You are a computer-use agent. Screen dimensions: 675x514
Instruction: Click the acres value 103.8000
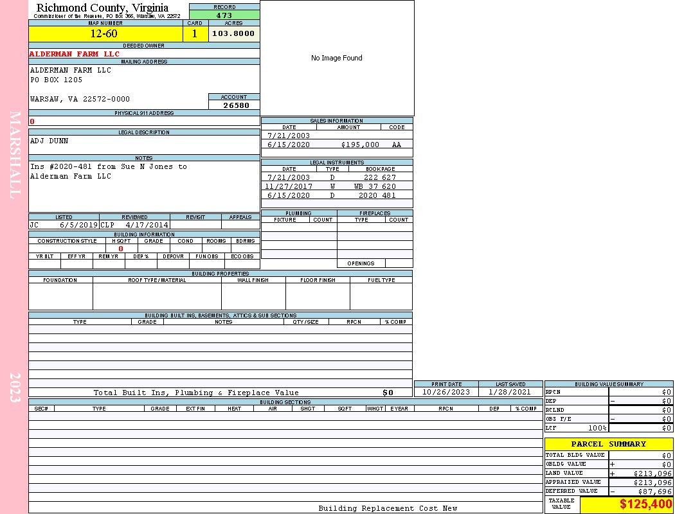[234, 33]
